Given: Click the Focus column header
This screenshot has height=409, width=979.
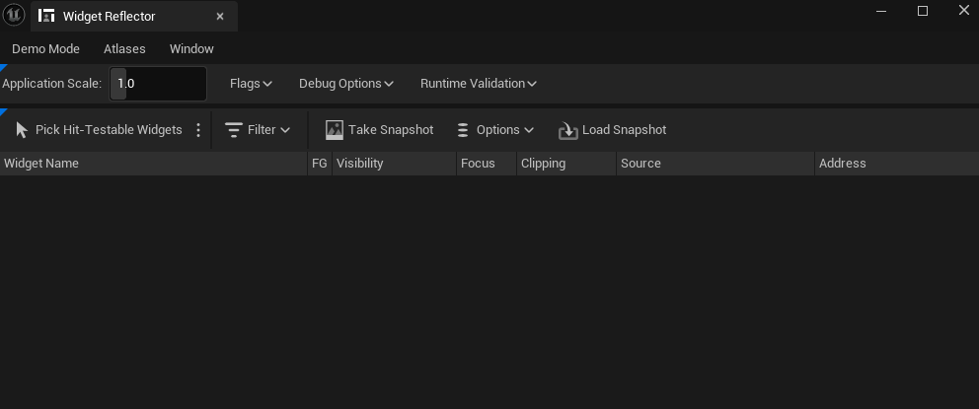Looking at the screenshot, I should (x=487, y=164).
